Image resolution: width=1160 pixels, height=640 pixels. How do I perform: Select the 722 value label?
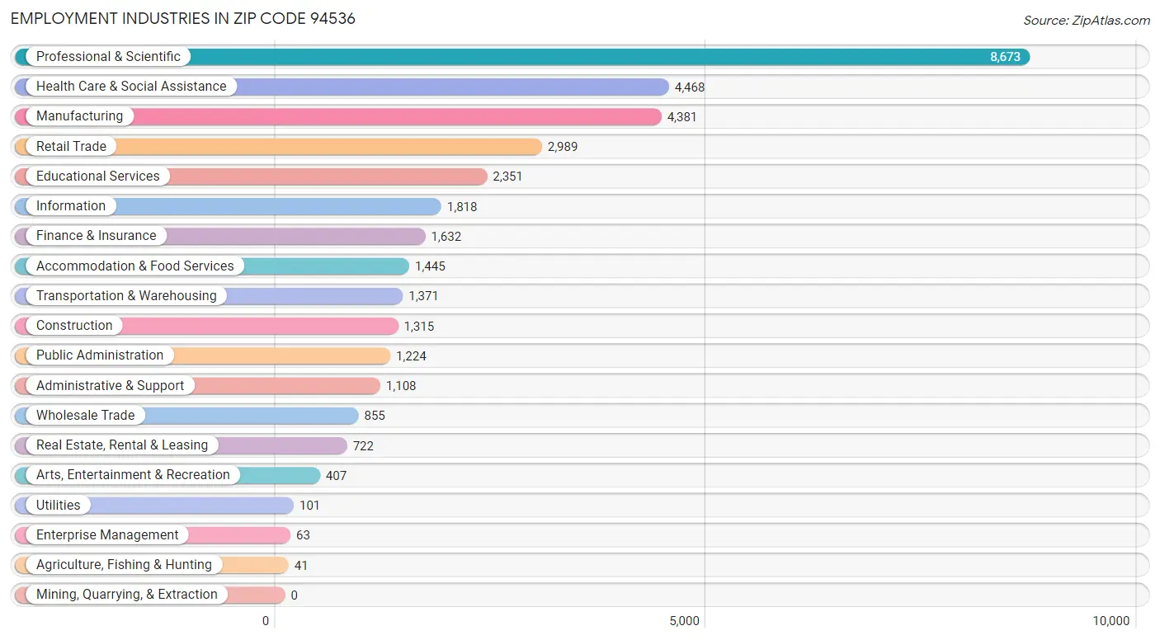pos(363,446)
